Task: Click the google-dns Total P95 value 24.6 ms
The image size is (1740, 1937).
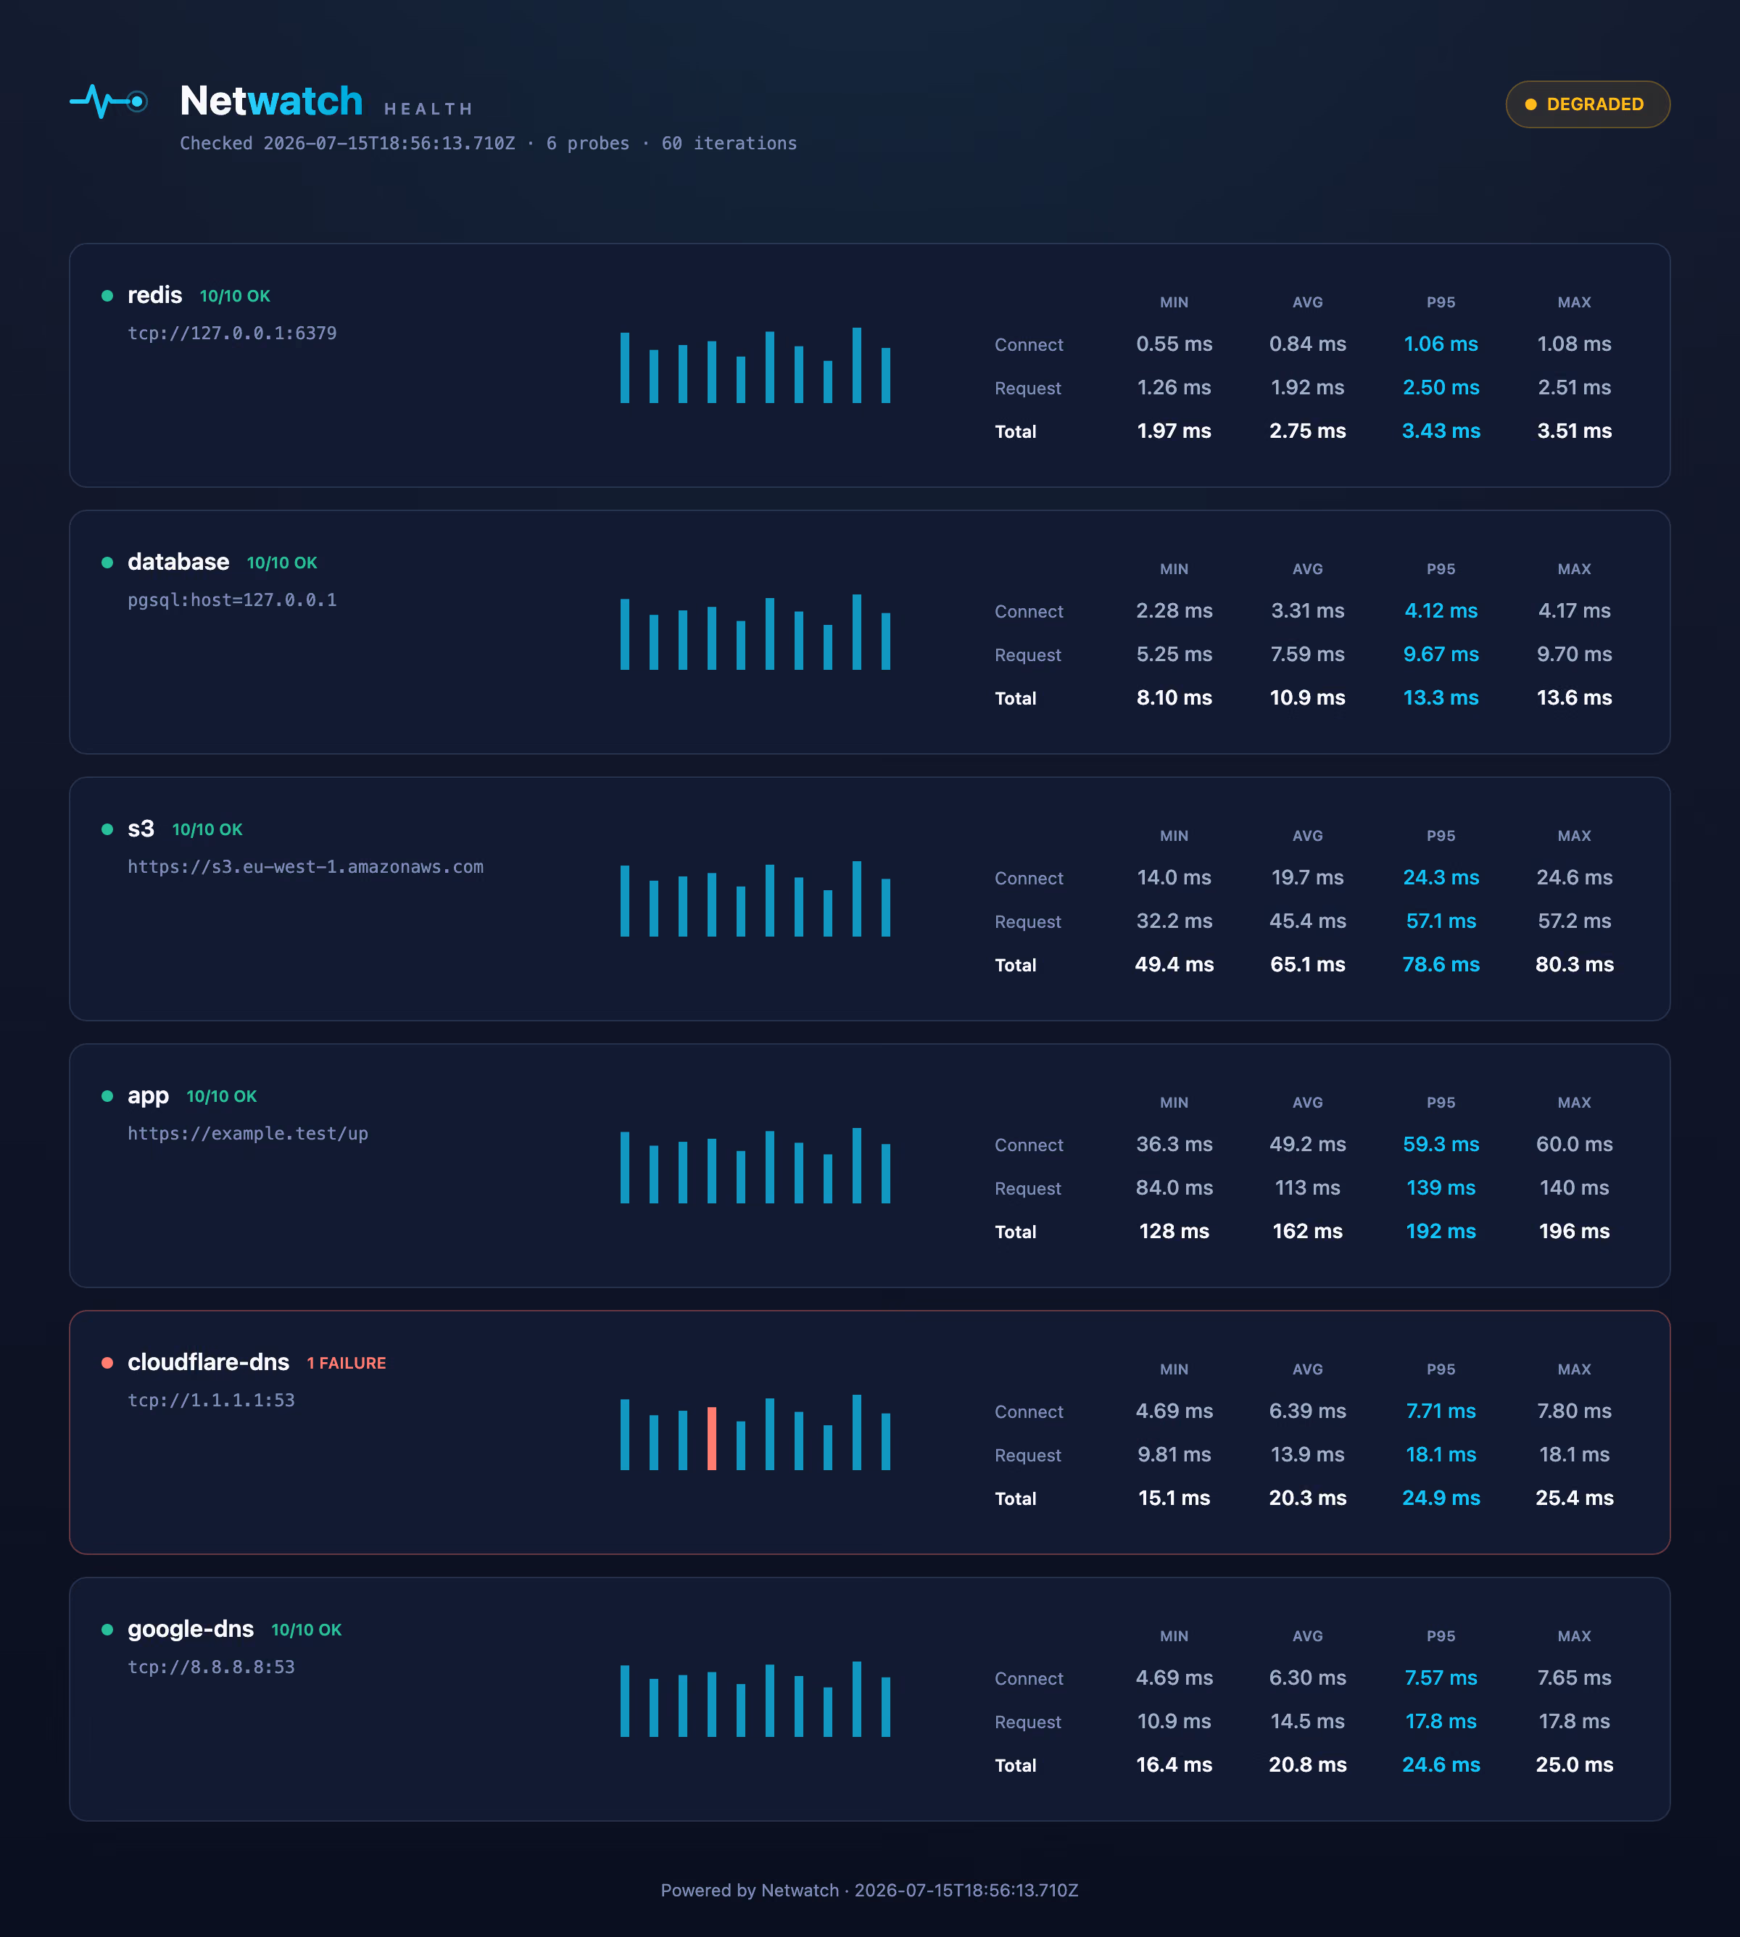Action: 1441,1765
